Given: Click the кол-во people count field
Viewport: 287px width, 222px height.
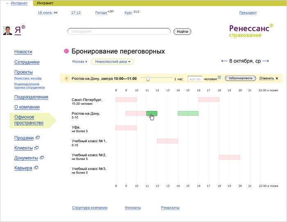Looking at the screenshot, I should (195, 79).
